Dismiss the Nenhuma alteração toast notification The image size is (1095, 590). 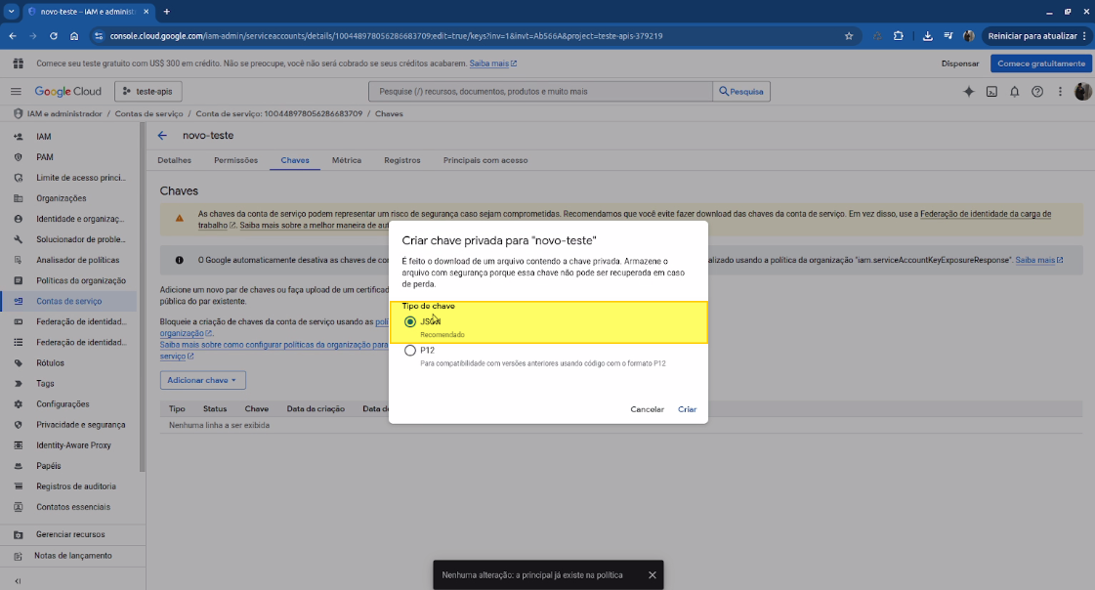coord(653,575)
